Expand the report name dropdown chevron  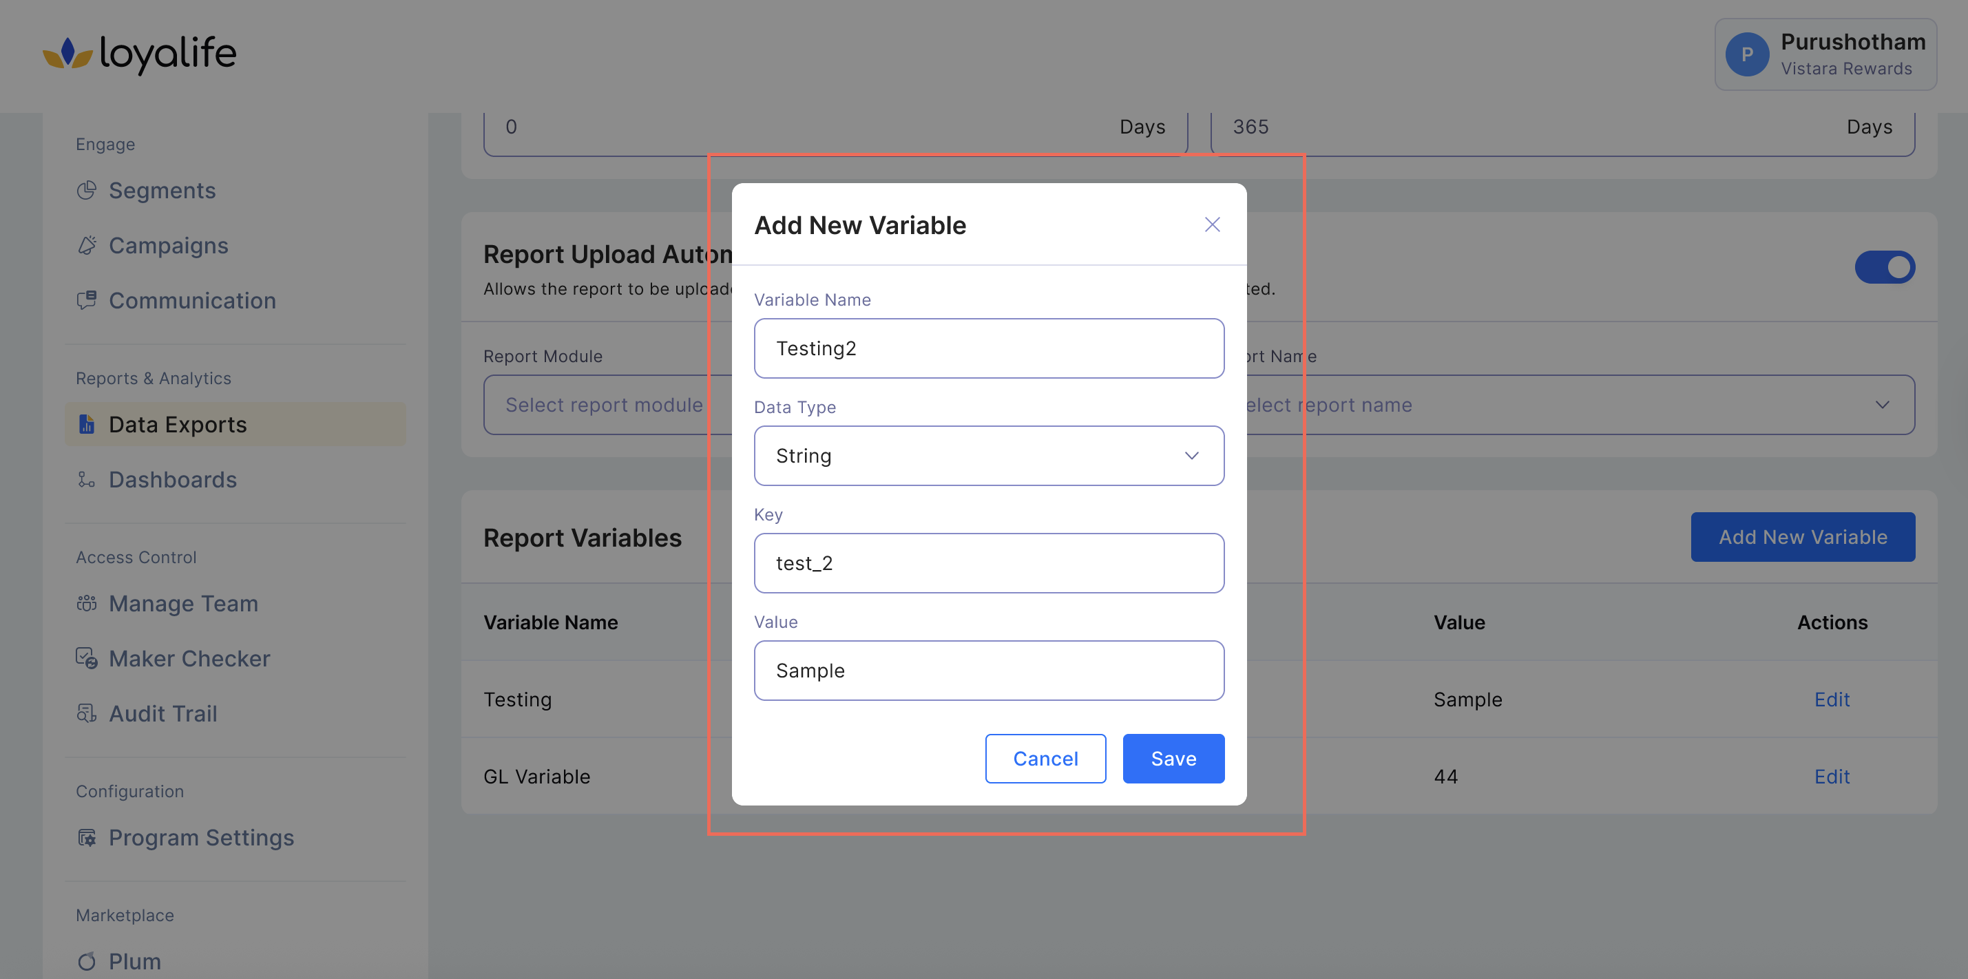point(1882,405)
